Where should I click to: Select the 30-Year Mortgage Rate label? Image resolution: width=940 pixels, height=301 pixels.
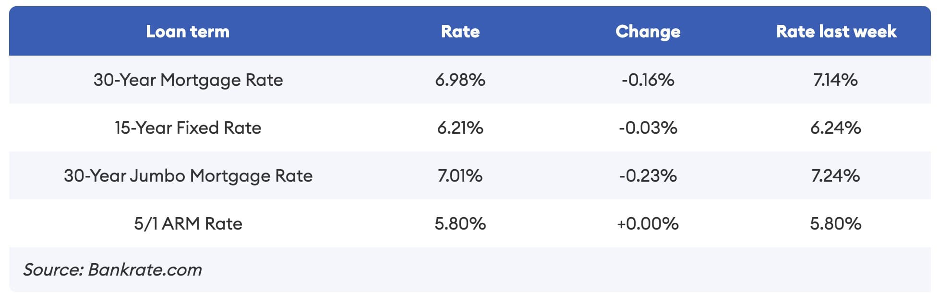click(188, 80)
